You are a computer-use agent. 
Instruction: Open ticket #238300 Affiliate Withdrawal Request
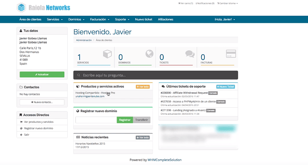pyautogui.click(x=184, y=93)
